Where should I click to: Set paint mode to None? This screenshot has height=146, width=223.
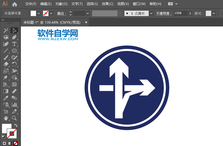coord(16,143)
